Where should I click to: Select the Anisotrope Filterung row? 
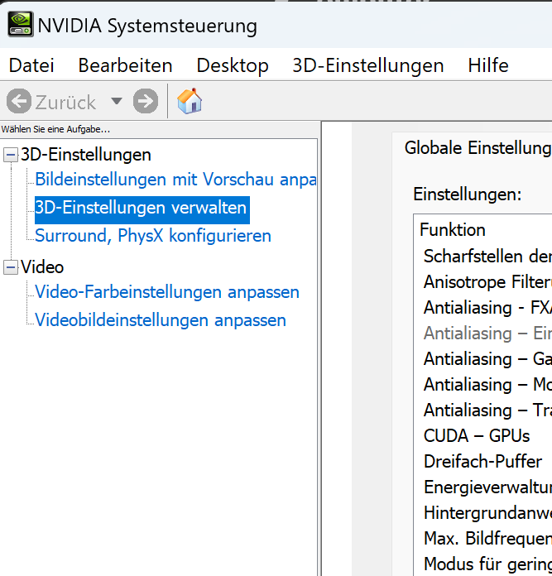(487, 282)
